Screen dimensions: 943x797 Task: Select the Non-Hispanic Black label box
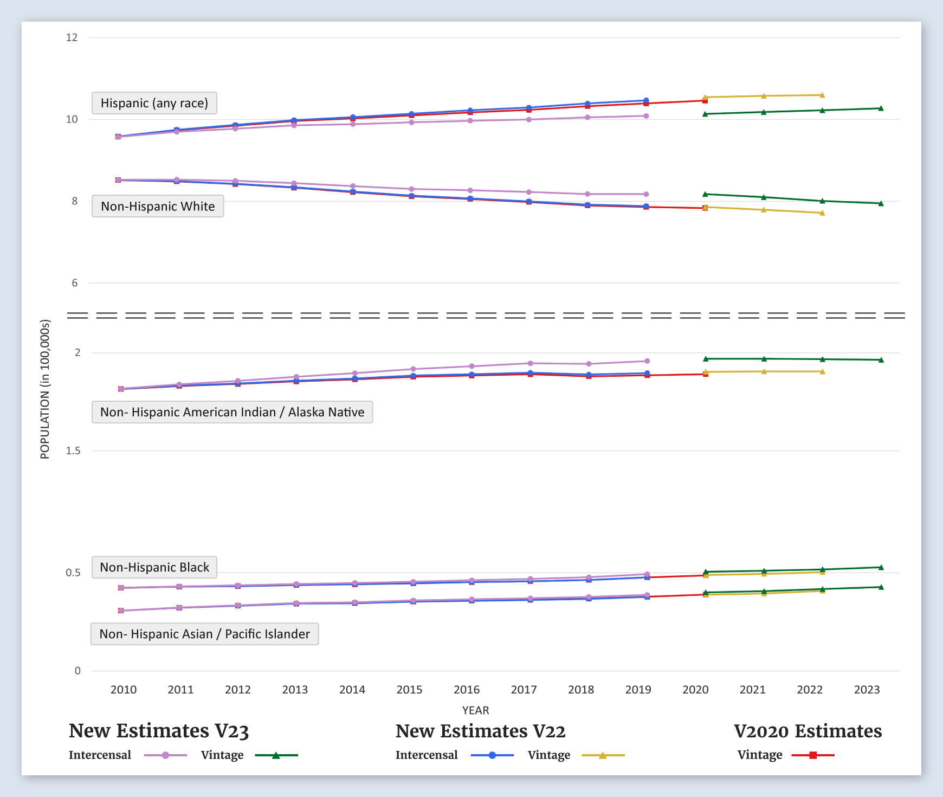click(x=154, y=567)
